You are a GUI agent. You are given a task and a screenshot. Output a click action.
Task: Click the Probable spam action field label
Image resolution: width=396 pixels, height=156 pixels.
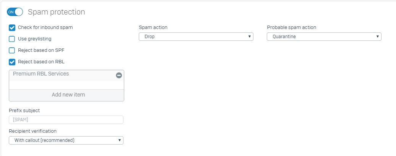pos(291,27)
